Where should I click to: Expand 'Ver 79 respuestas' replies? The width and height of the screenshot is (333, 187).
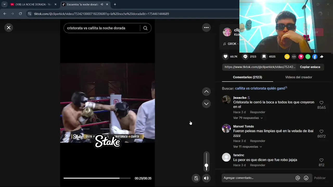(x=248, y=118)
